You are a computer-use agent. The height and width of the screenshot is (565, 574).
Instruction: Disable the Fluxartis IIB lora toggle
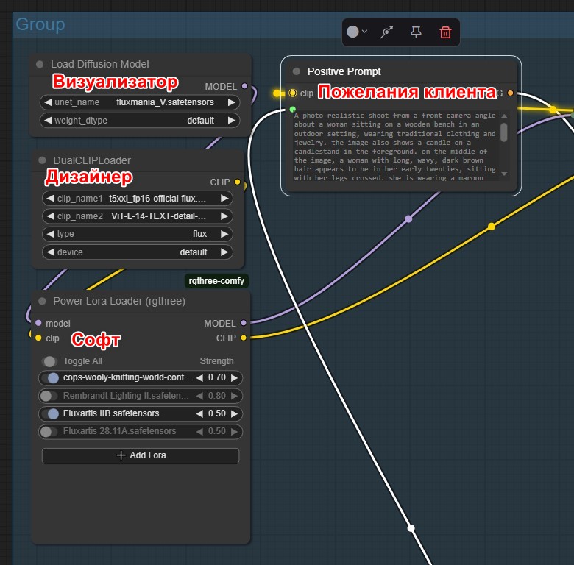tap(50, 413)
